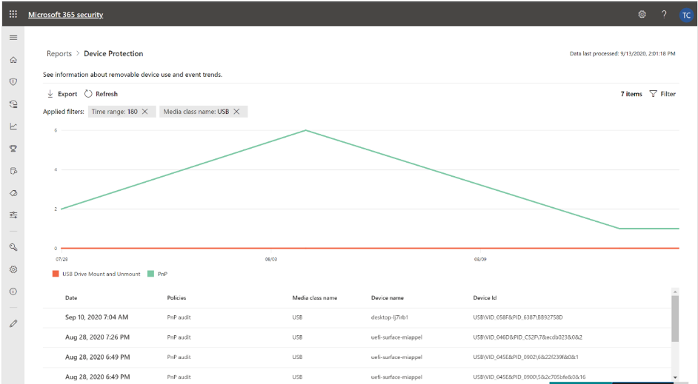Click the Refresh button label
The height and width of the screenshot is (384, 698).
click(x=107, y=94)
